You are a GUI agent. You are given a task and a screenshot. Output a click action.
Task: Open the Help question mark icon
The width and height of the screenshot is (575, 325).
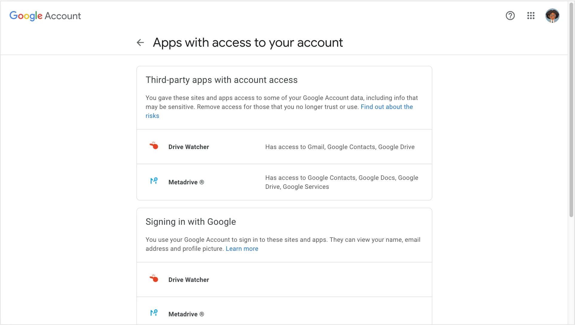click(x=510, y=16)
